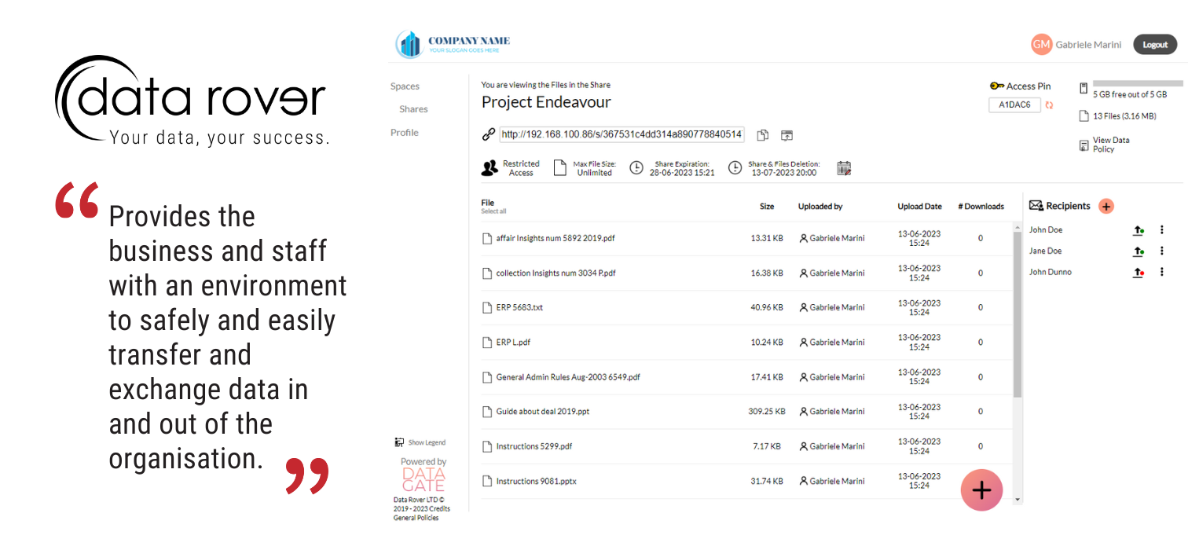Sort by the Size column header
Viewport: 1188px width, 550px height.
(767, 207)
